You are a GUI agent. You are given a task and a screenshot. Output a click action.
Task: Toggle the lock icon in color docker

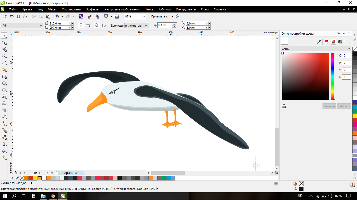[x=284, y=106]
